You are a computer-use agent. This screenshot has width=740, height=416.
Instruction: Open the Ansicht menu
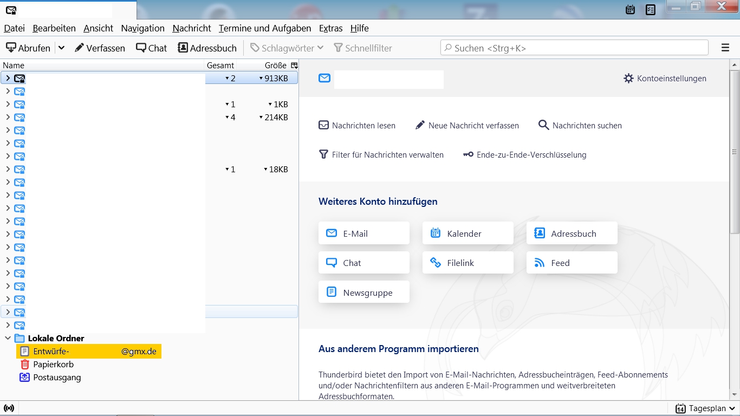pos(99,28)
